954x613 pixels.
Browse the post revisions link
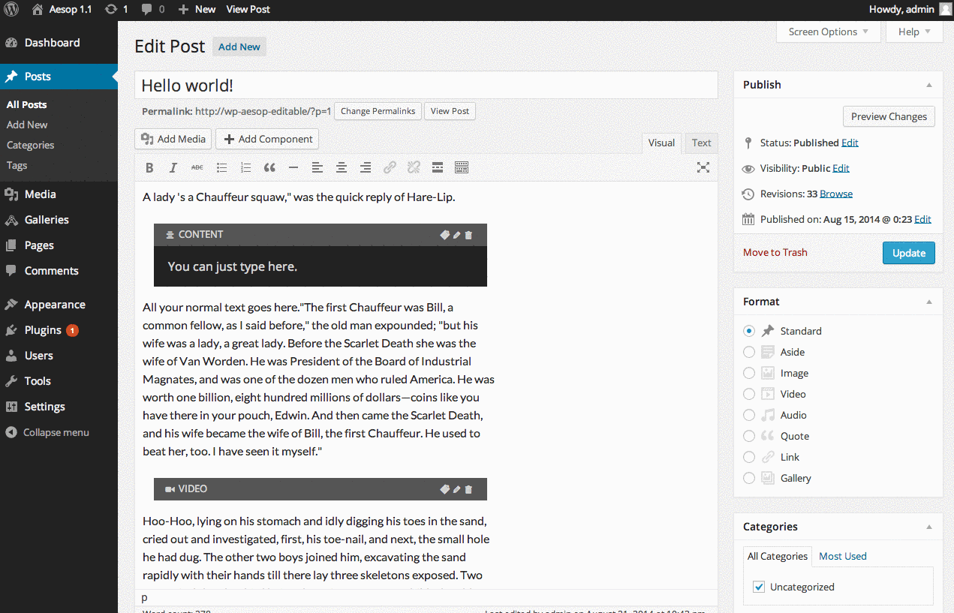pos(835,194)
